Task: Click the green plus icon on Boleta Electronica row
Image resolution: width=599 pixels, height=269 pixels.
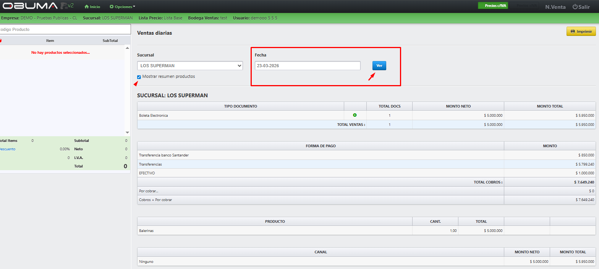Action: point(355,115)
